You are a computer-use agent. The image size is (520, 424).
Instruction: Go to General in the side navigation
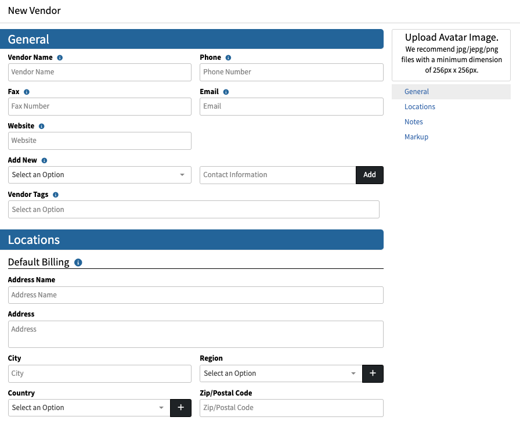coord(451,92)
